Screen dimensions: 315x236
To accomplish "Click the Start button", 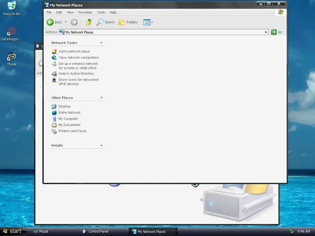I will click(x=14, y=231).
